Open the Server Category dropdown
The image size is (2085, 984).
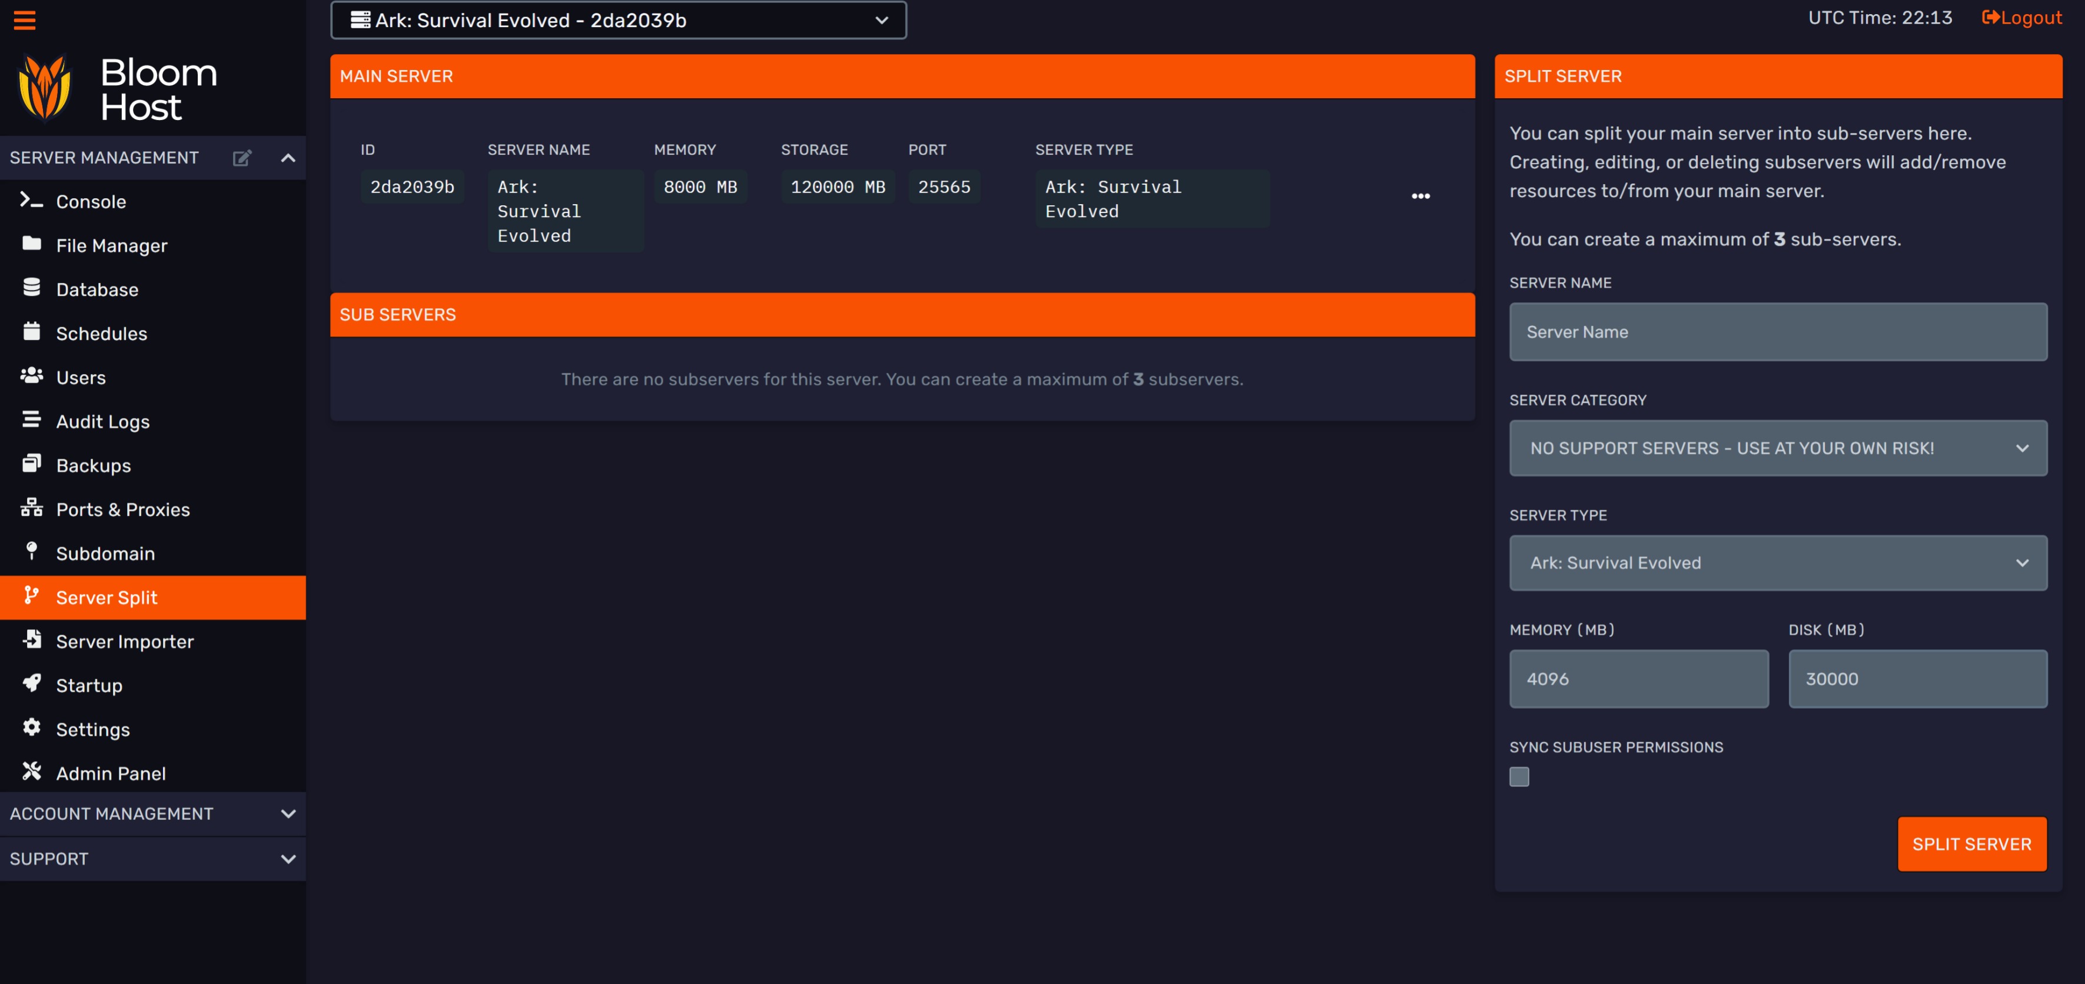click(x=1777, y=448)
